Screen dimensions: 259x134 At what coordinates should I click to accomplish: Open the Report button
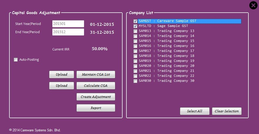click(96, 108)
